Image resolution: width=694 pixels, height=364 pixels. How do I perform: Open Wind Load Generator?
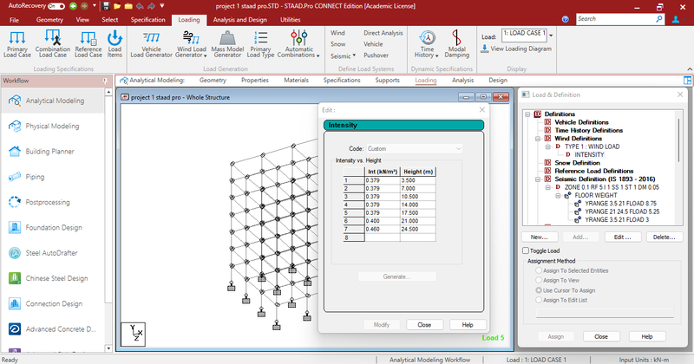[x=191, y=43]
